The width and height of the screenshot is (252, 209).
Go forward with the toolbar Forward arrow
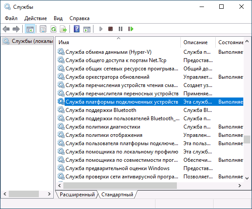coord(16,29)
